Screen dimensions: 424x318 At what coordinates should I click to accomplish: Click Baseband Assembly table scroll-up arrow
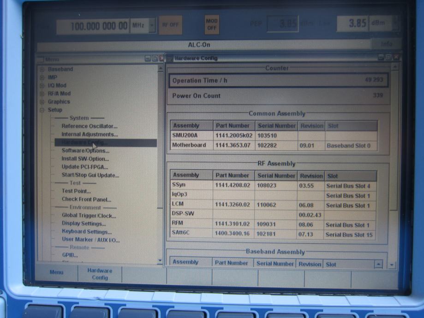point(379,264)
